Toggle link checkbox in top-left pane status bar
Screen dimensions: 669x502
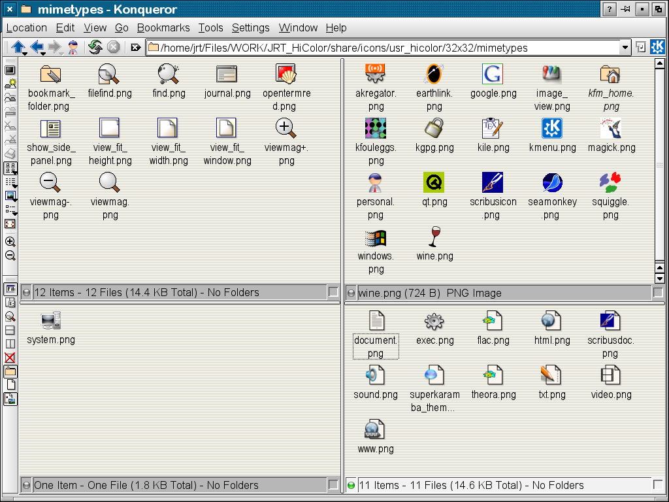click(x=333, y=292)
